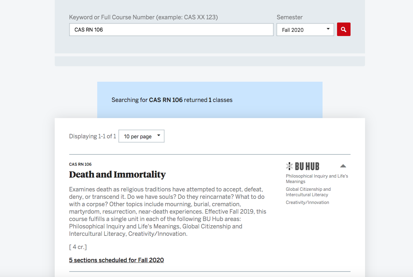Click the Keyword or Full Course Number label
This screenshot has height=277, width=413.
[x=143, y=17]
